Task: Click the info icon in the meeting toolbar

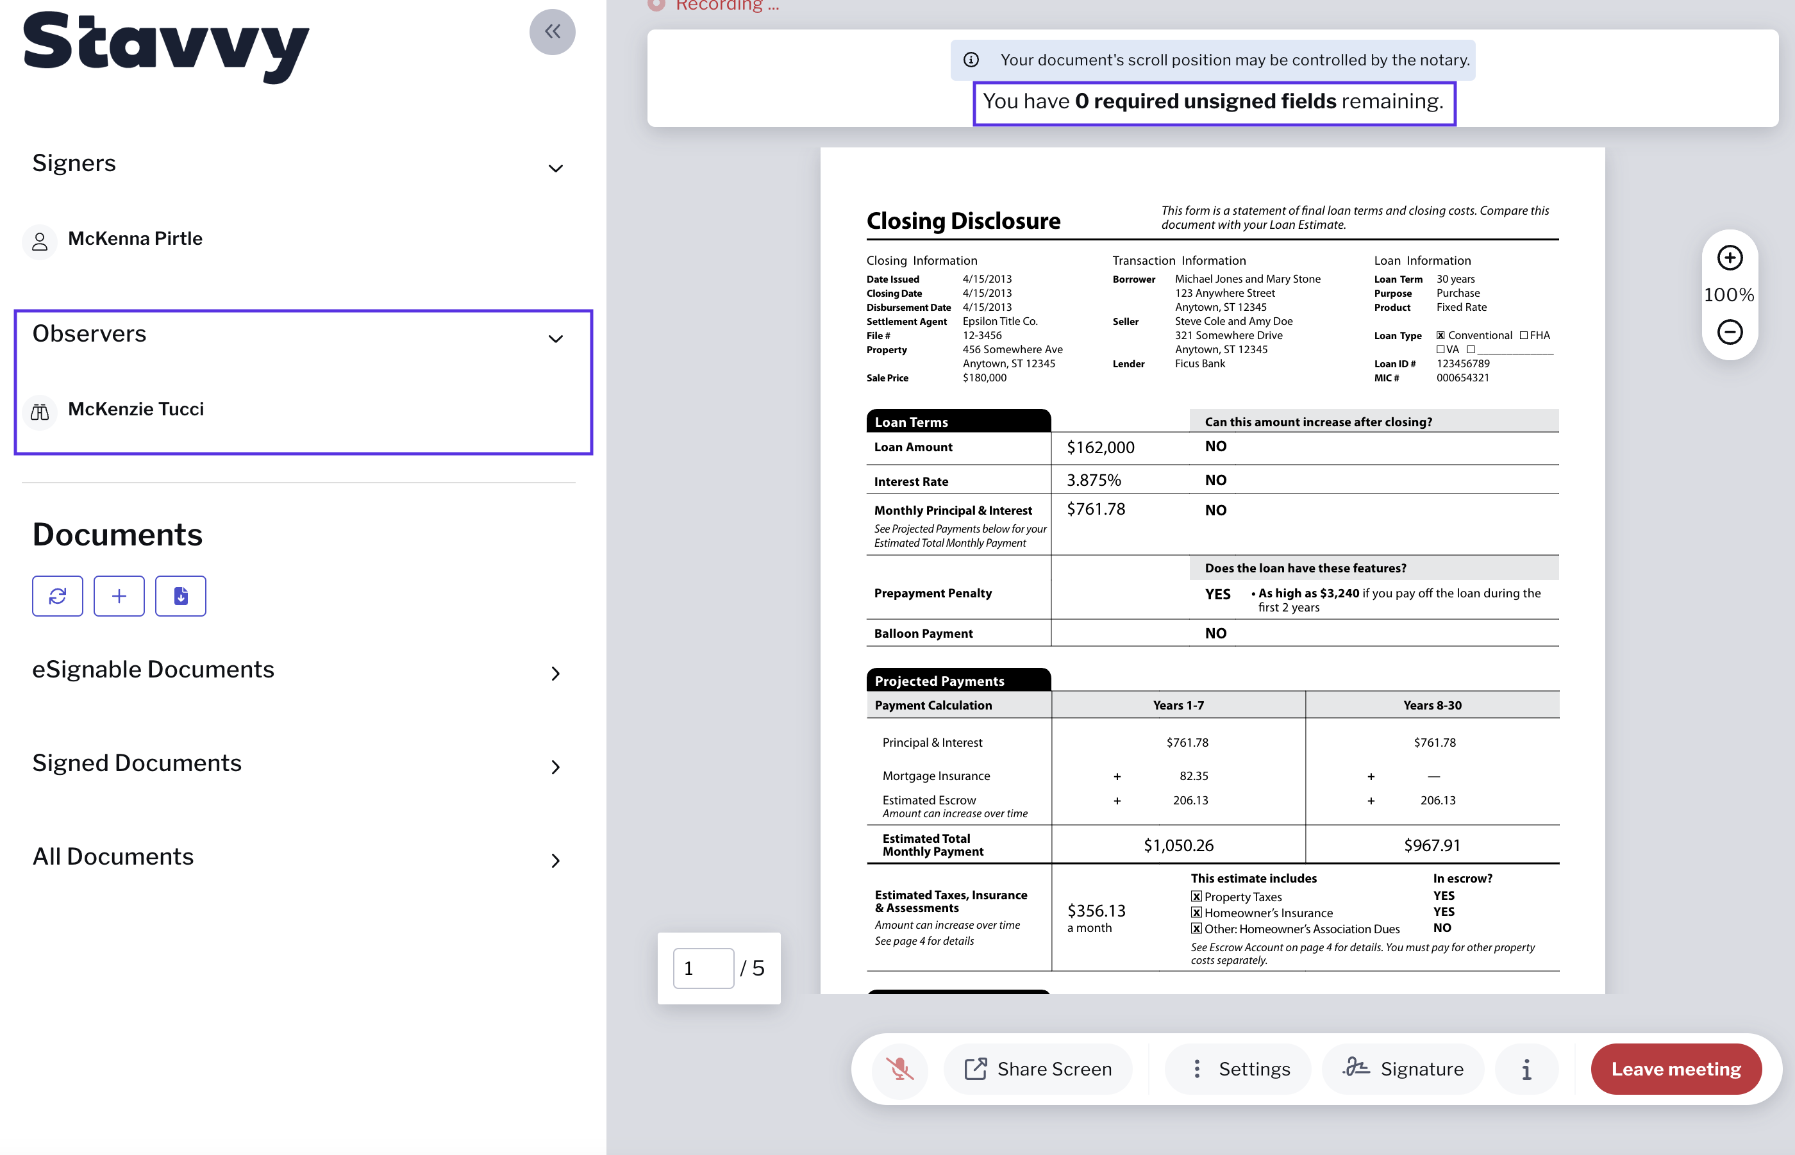Action: tap(1526, 1068)
